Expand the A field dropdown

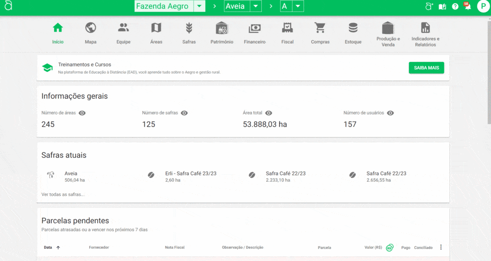[298, 6]
